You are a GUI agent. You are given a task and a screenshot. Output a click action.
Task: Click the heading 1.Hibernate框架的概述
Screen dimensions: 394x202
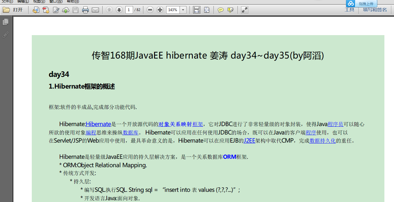point(82,87)
